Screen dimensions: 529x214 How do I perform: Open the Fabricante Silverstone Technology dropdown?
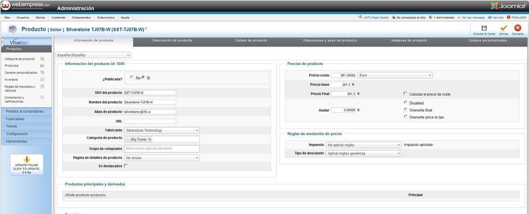click(162, 130)
